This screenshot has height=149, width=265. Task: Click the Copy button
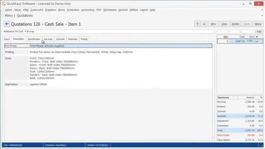[x=224, y=24]
